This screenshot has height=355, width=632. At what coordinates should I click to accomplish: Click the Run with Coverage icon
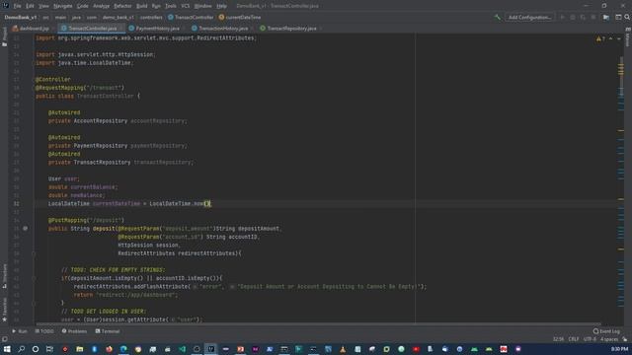point(583,18)
